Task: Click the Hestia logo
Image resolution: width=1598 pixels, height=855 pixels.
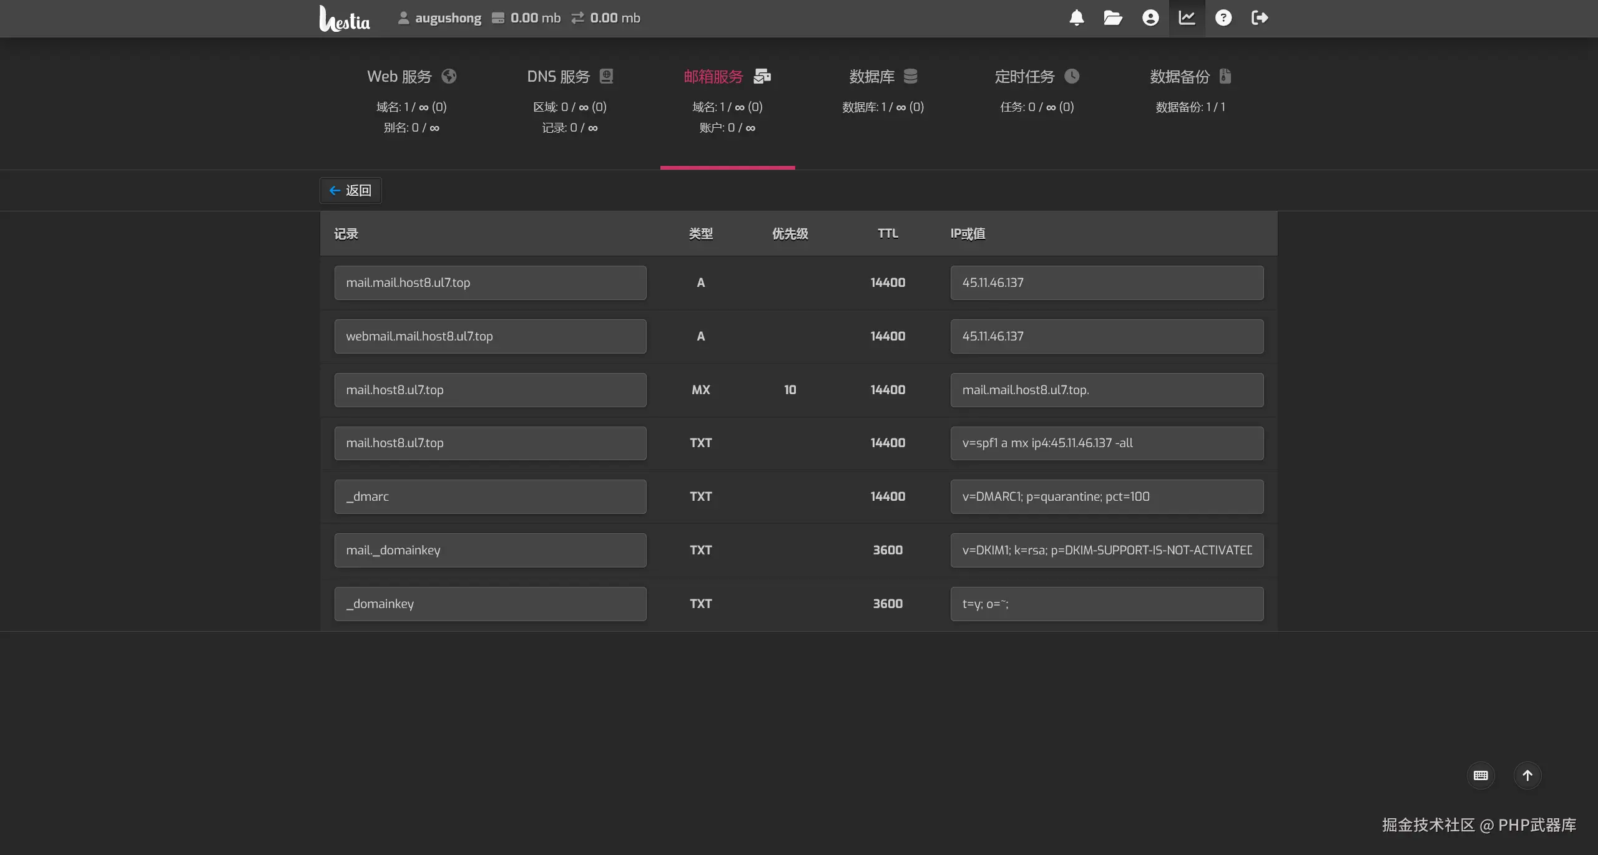Action: (x=345, y=19)
